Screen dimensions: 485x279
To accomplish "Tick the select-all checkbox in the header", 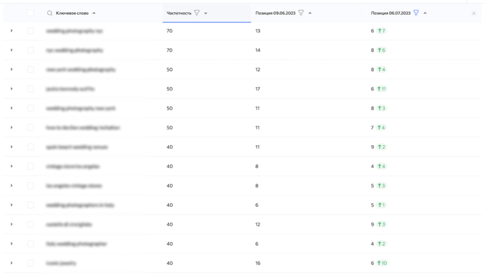I will [31, 13].
